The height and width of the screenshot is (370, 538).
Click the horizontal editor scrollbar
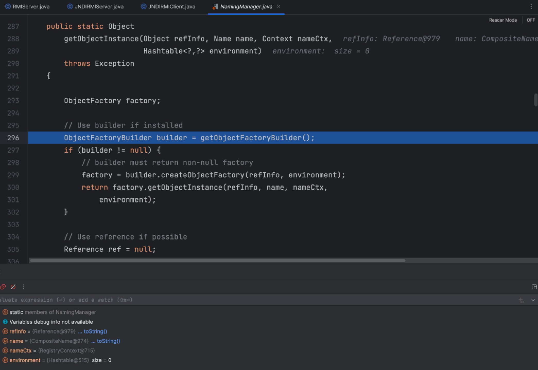[218, 261]
